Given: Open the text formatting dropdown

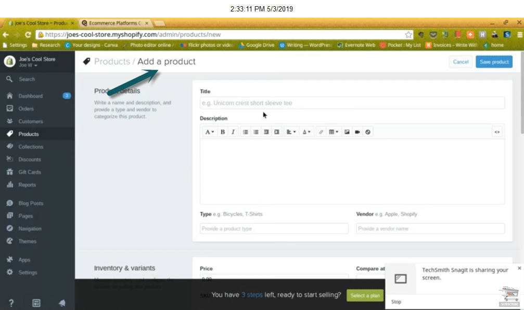Looking at the screenshot, I should click(x=209, y=132).
